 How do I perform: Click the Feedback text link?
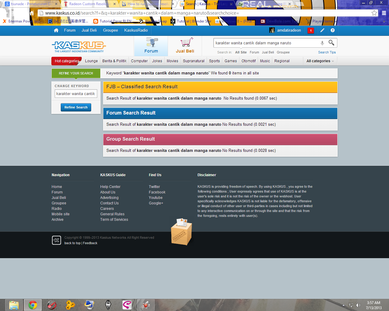(90, 243)
